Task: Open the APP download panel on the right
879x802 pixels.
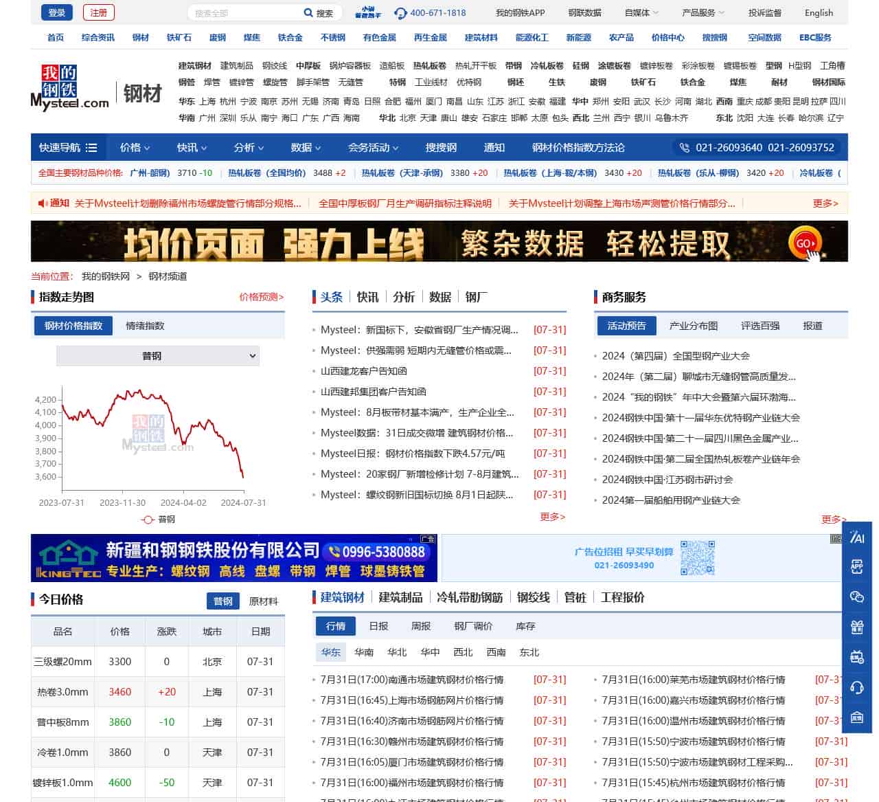Action: click(x=857, y=568)
